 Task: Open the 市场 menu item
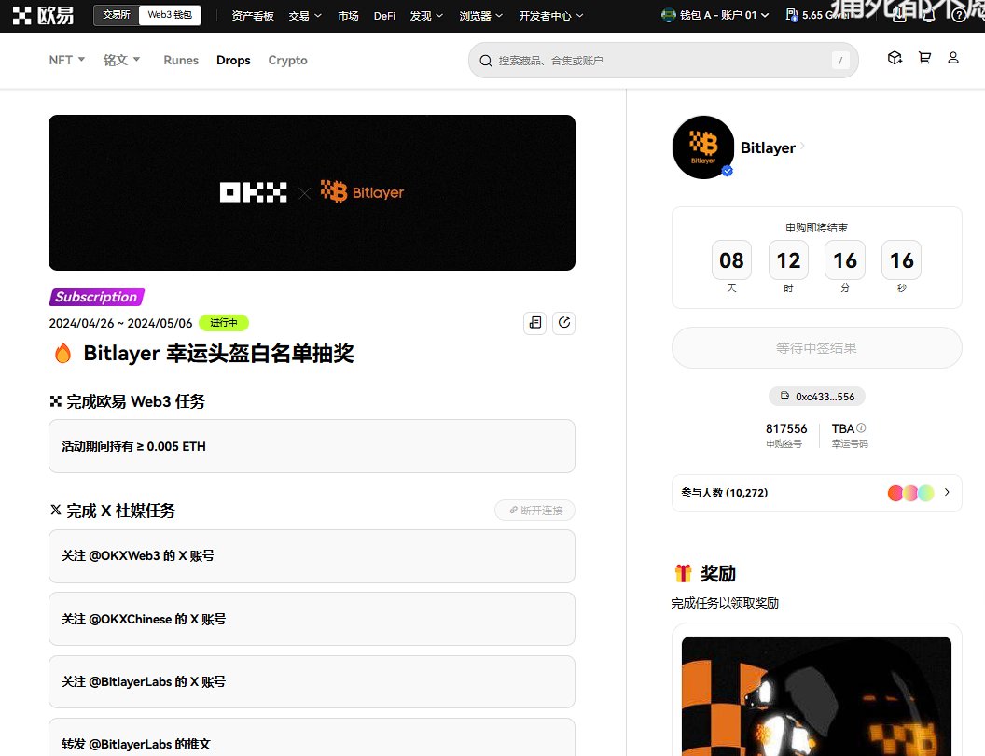coord(348,16)
